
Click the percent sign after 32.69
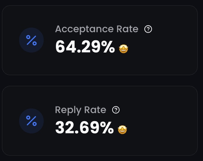coord(107,128)
